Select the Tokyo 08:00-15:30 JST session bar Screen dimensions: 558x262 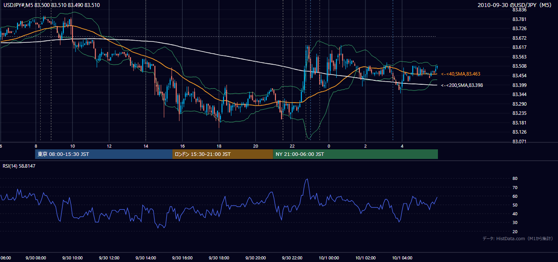click(x=104, y=154)
